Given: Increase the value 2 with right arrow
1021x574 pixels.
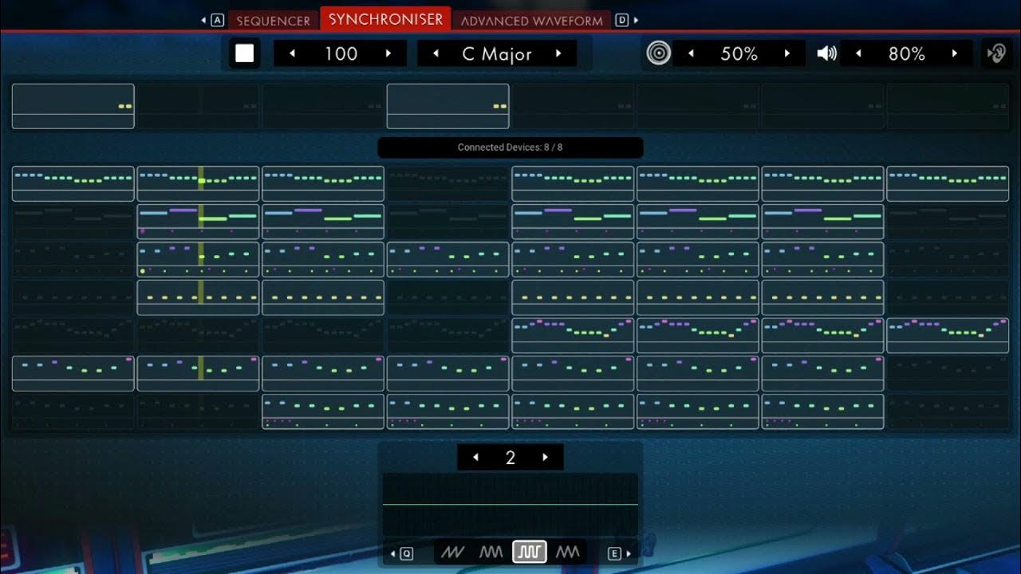Looking at the screenshot, I should click(546, 457).
